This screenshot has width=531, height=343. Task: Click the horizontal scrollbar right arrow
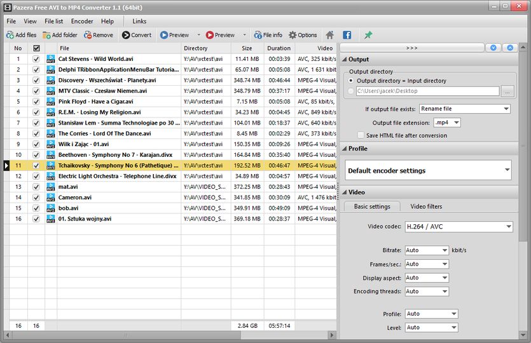332,335
